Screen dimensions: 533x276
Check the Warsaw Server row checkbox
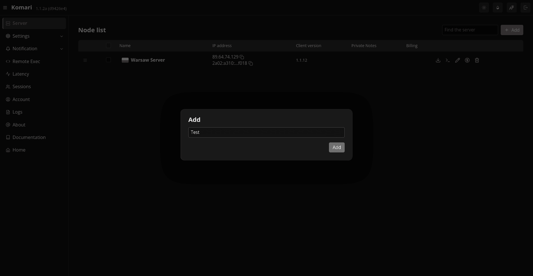point(108,60)
